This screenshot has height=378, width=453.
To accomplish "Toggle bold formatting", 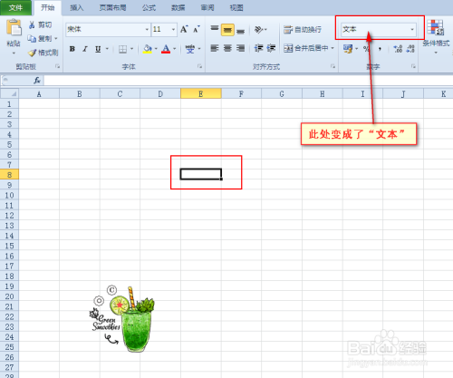I will click(72, 49).
